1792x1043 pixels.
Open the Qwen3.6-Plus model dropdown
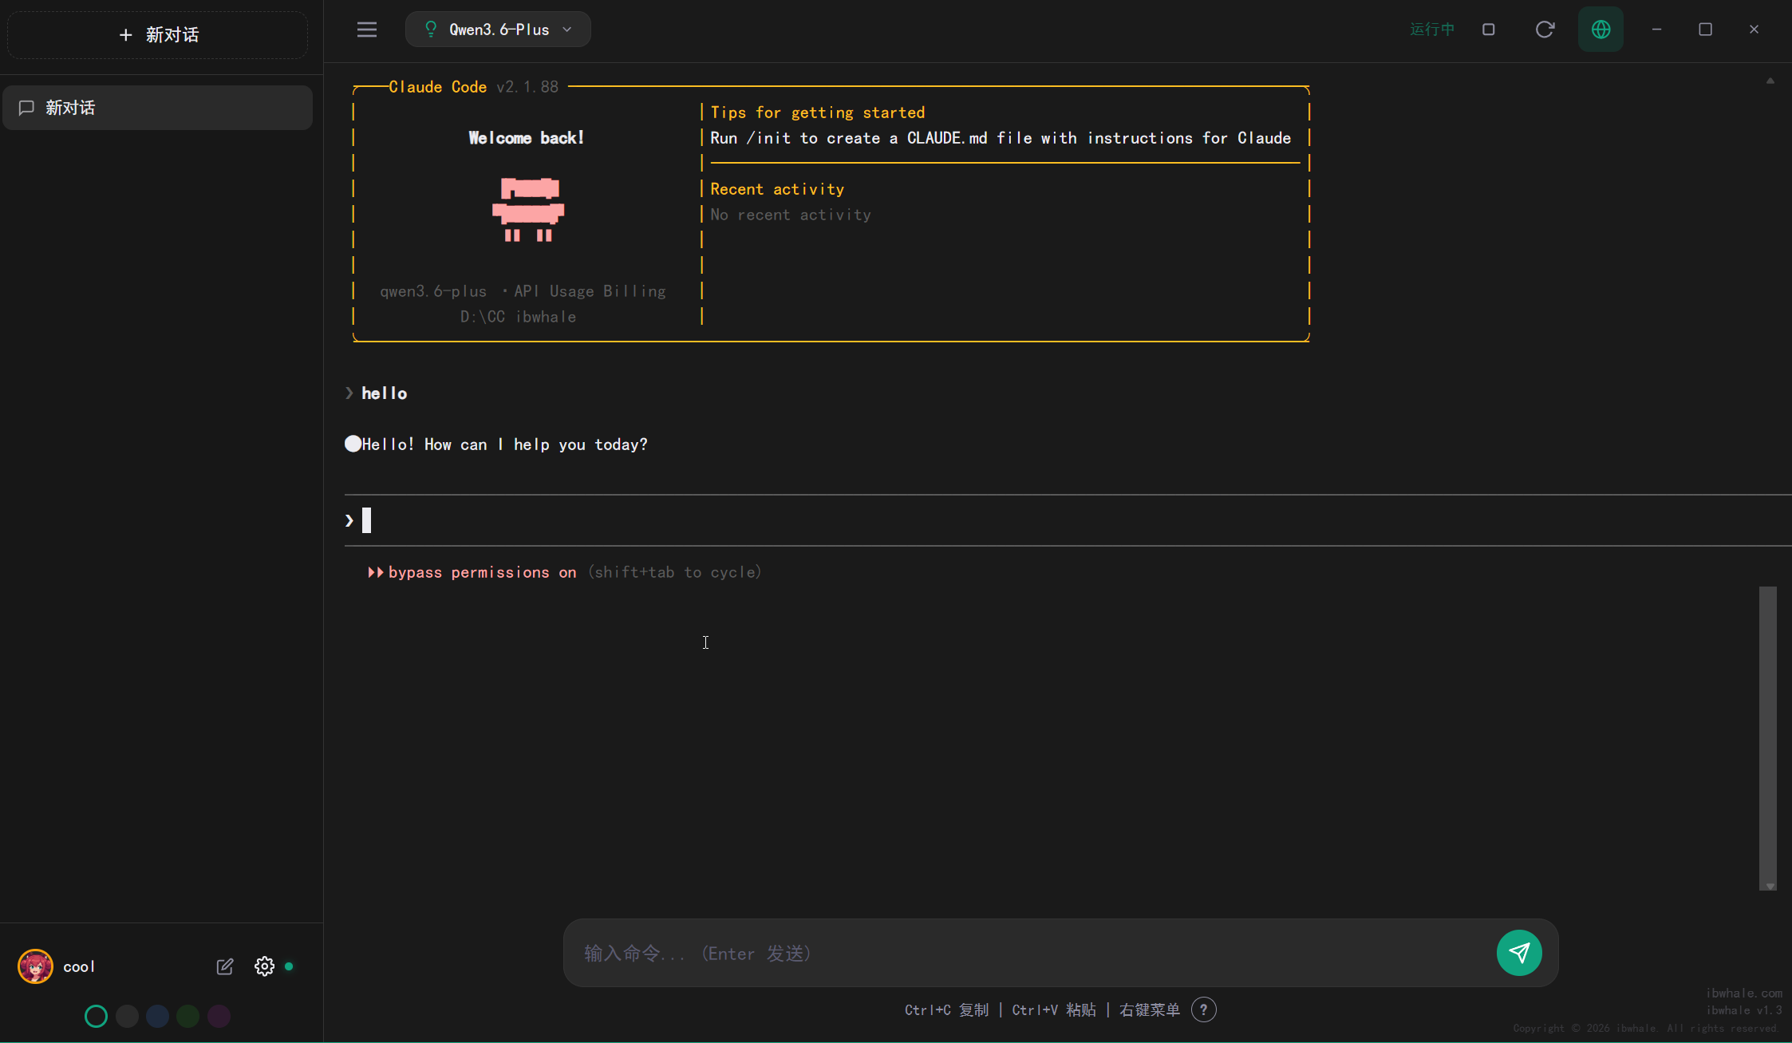coord(498,30)
